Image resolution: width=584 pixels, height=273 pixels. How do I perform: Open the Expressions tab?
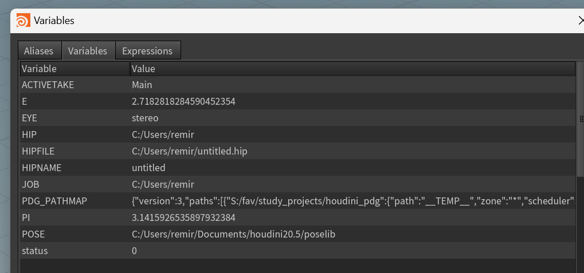tap(148, 50)
